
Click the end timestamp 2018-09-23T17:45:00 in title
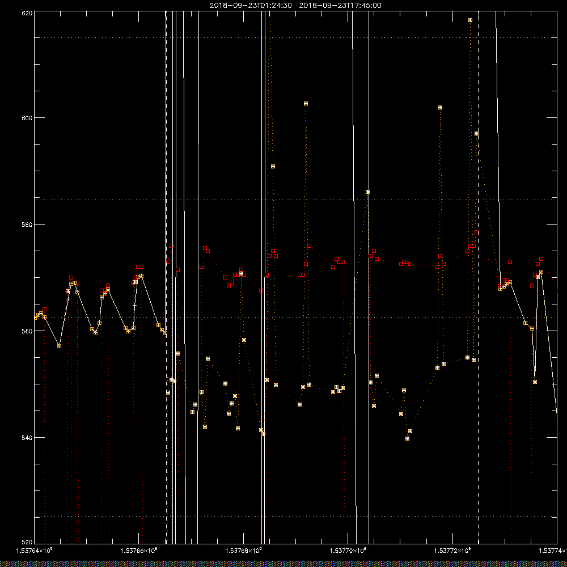pos(340,6)
